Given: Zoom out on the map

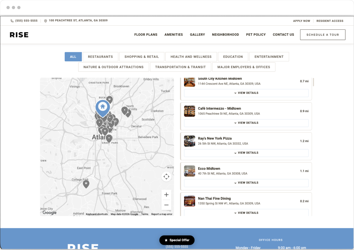Looking at the screenshot, I should click(x=166, y=205).
